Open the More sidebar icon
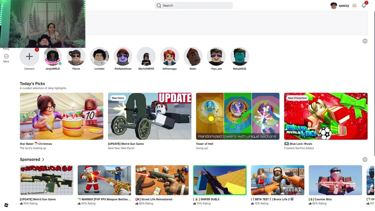This screenshot has width=375, height=211. tap(6, 56)
